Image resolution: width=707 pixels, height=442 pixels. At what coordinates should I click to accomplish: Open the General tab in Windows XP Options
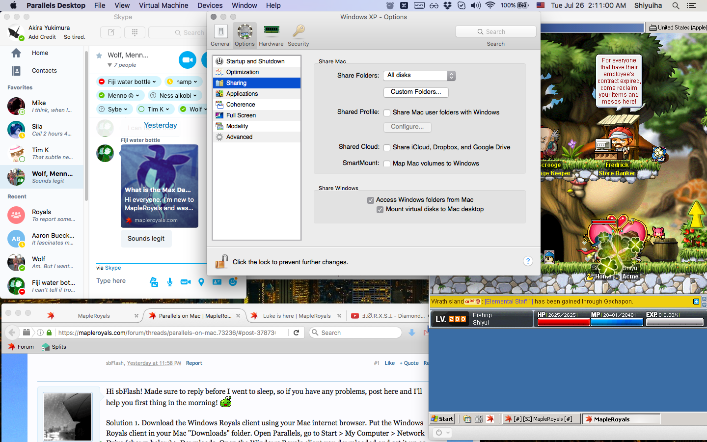coord(220,35)
